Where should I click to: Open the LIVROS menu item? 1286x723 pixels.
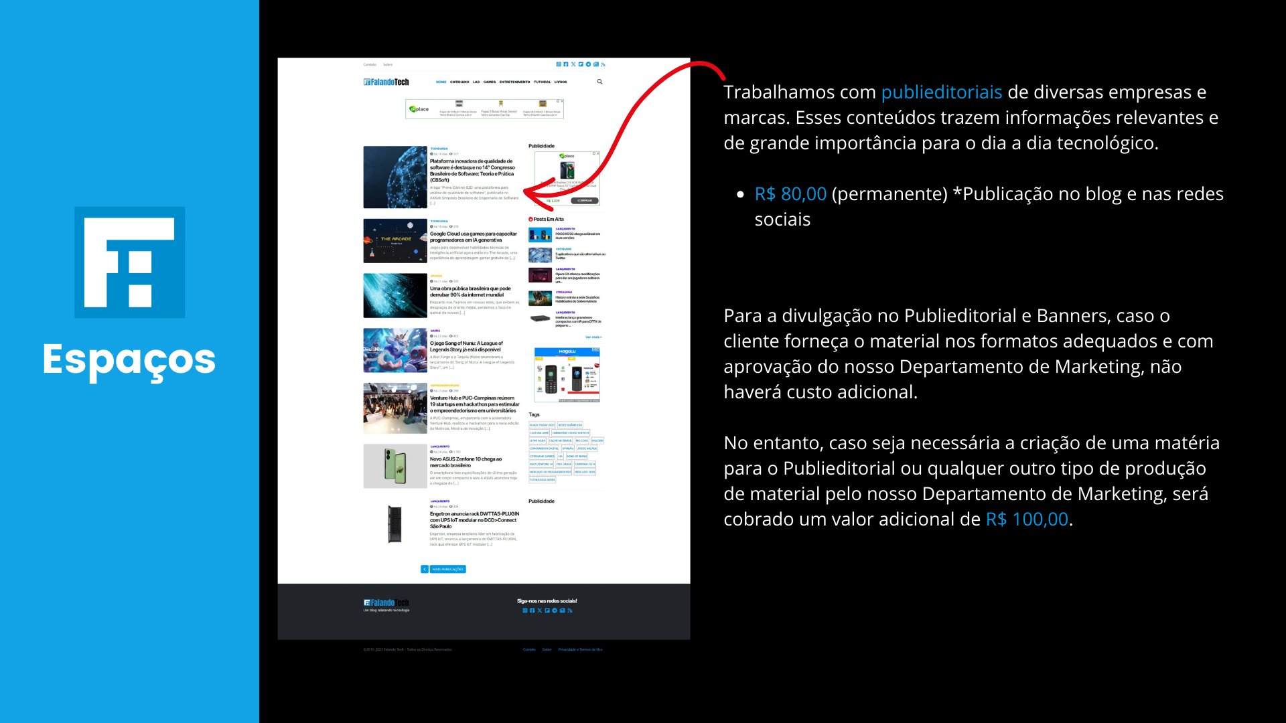pyautogui.click(x=561, y=82)
